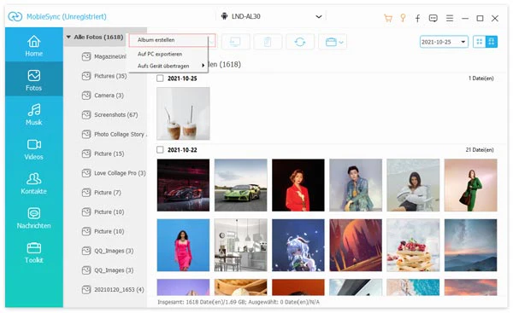This screenshot has height=313, width=513.
Task: Select the woman in red suit photo
Action: (x=298, y=185)
